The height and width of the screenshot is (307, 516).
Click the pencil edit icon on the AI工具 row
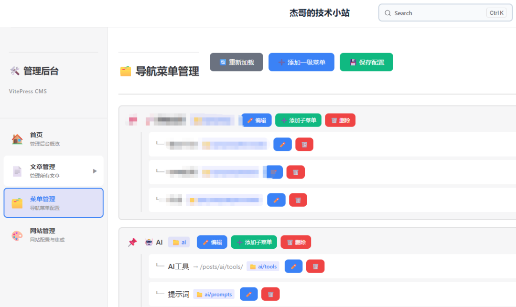[293, 266]
